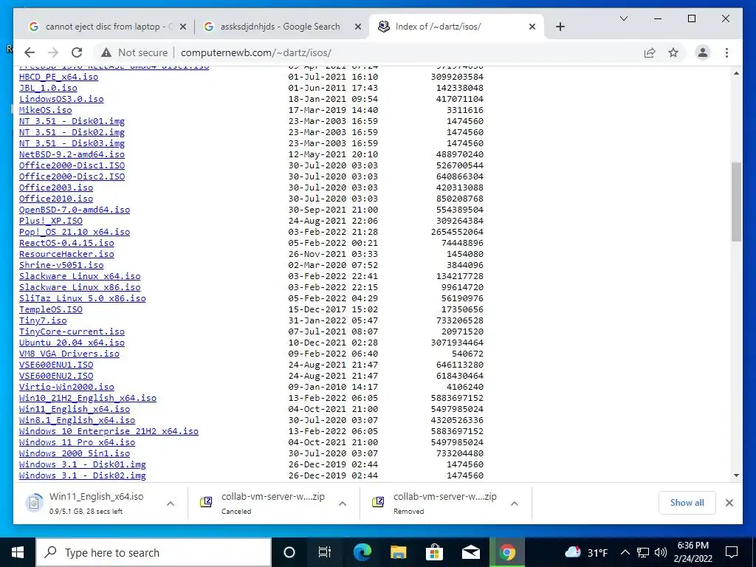
Task: Open volume control tray icon
Action: point(661,552)
